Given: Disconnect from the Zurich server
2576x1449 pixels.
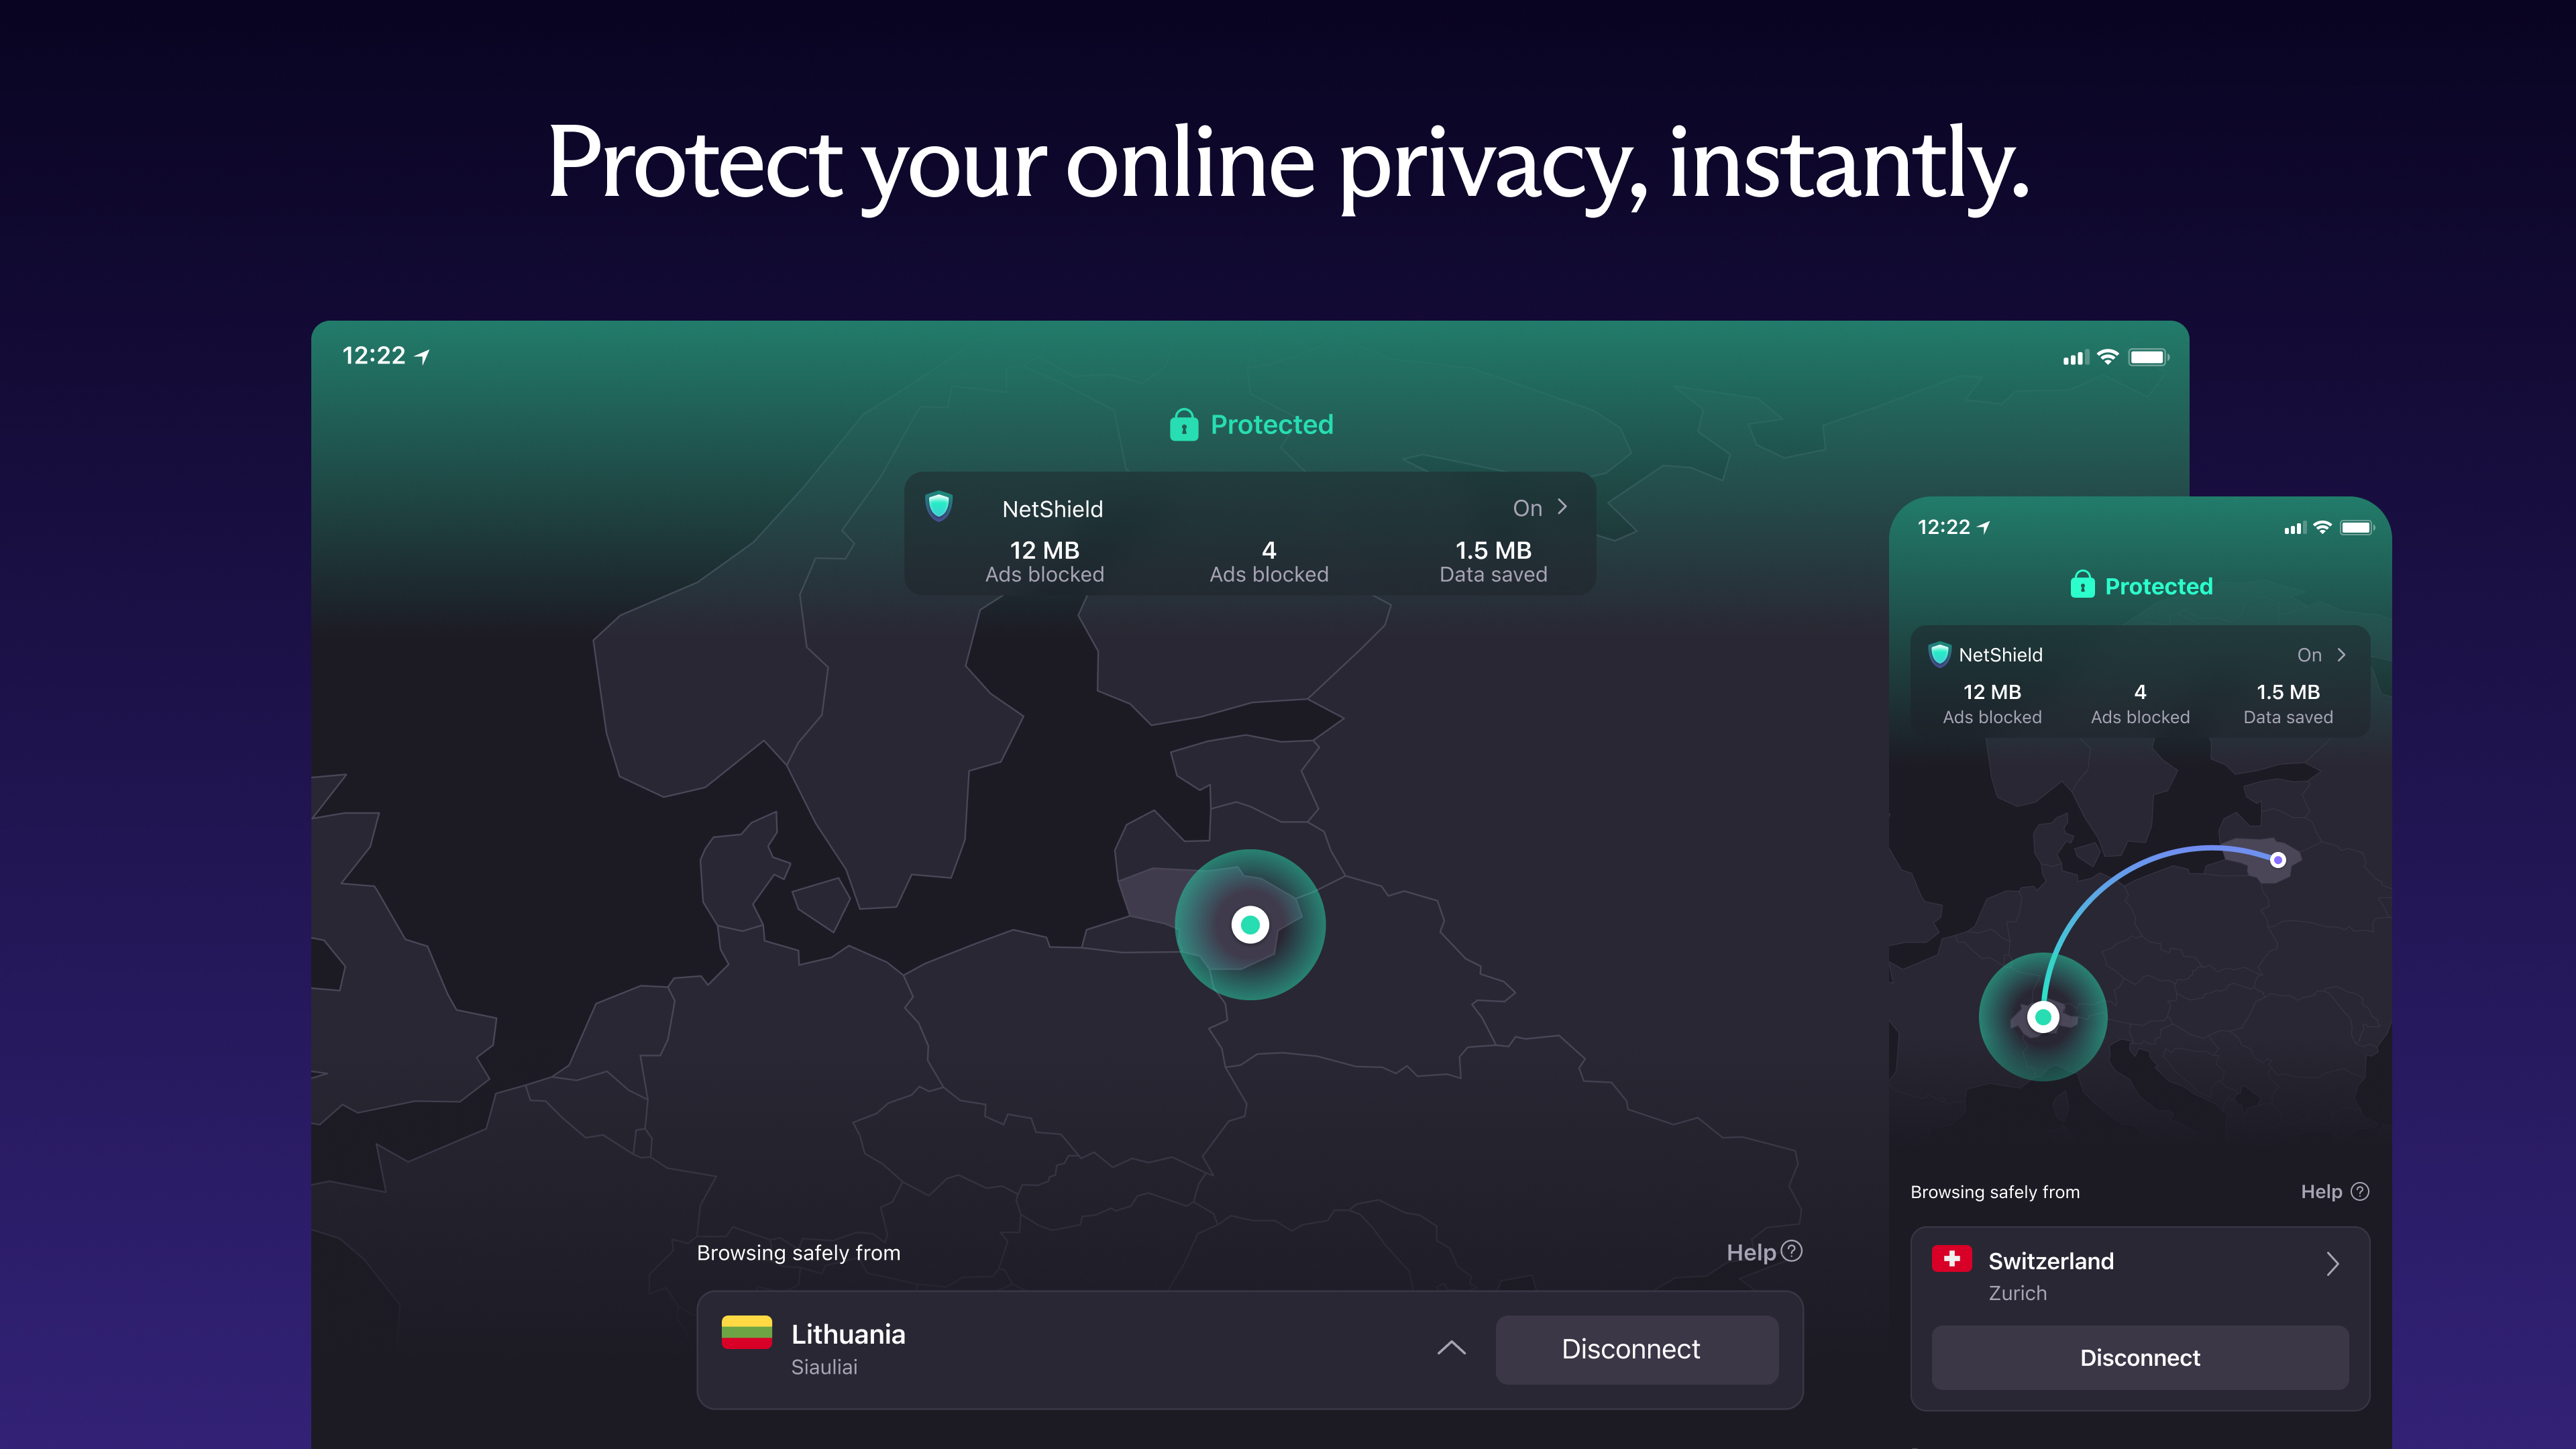Looking at the screenshot, I should (2139, 1357).
